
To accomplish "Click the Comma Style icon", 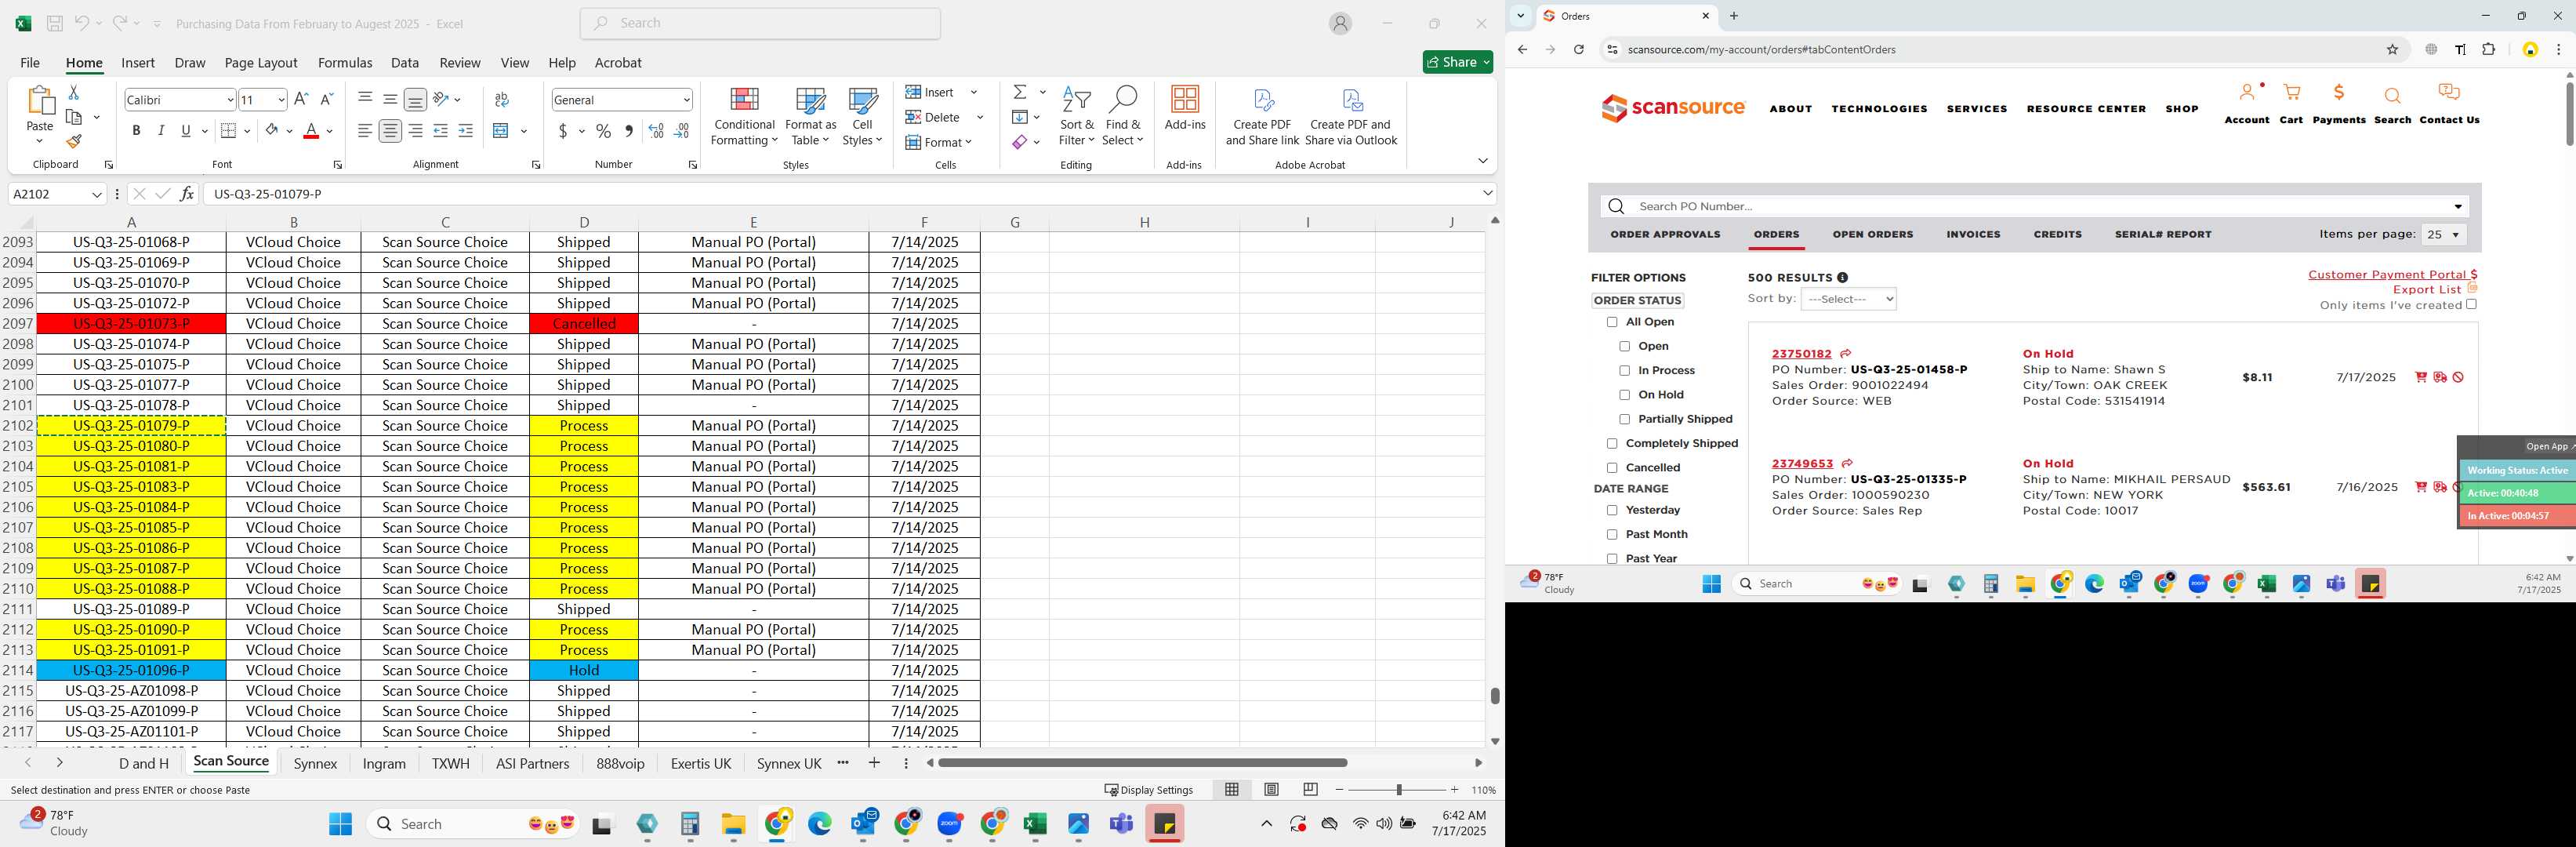I will pos(629,131).
